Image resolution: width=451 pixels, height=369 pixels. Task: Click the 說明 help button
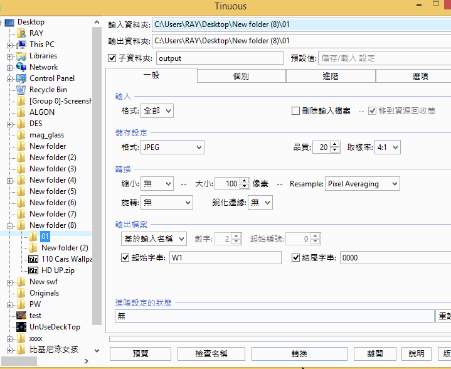point(417,354)
